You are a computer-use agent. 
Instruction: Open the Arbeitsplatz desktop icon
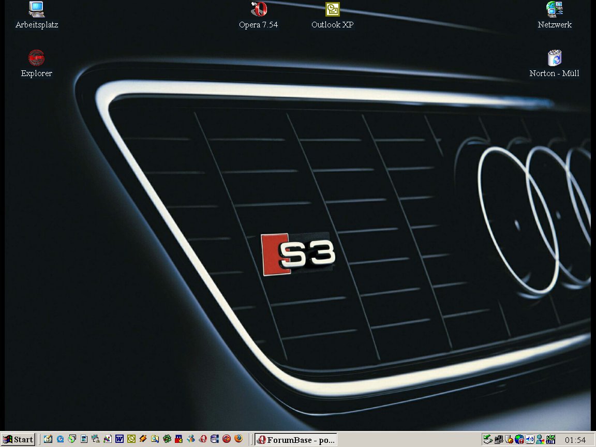point(37,15)
